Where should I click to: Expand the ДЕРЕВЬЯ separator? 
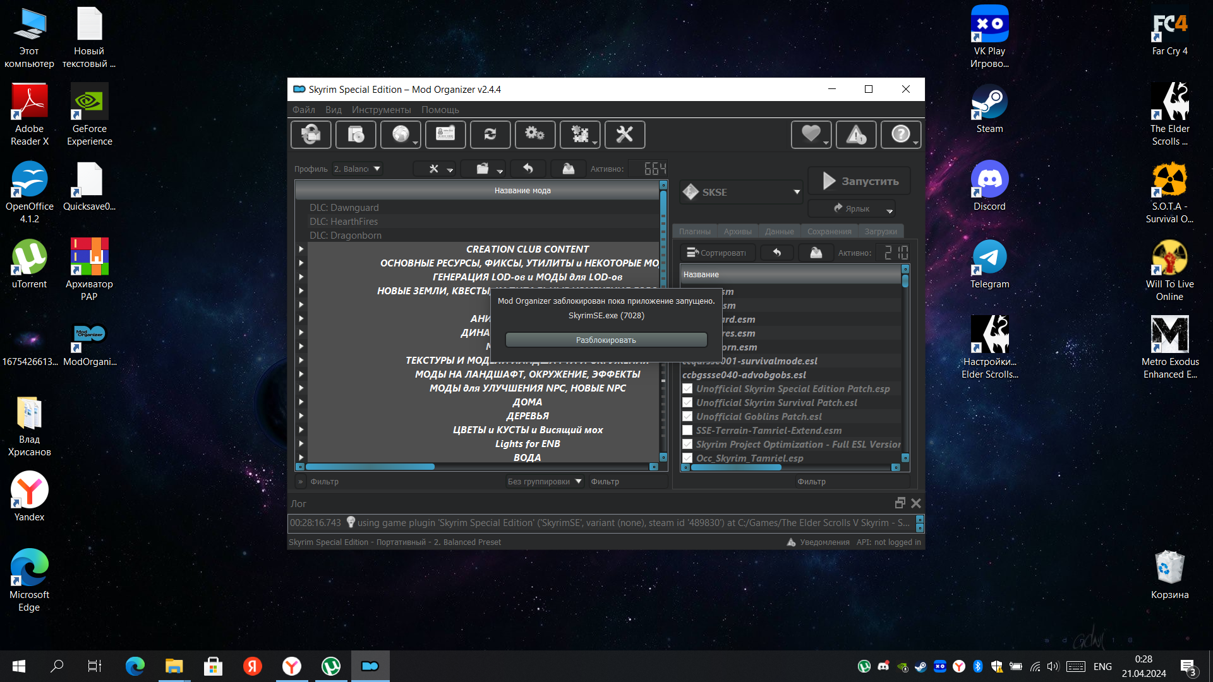[x=301, y=416]
